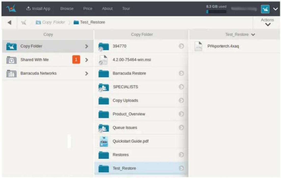Click the Copy column header

pyautogui.click(x=48, y=35)
